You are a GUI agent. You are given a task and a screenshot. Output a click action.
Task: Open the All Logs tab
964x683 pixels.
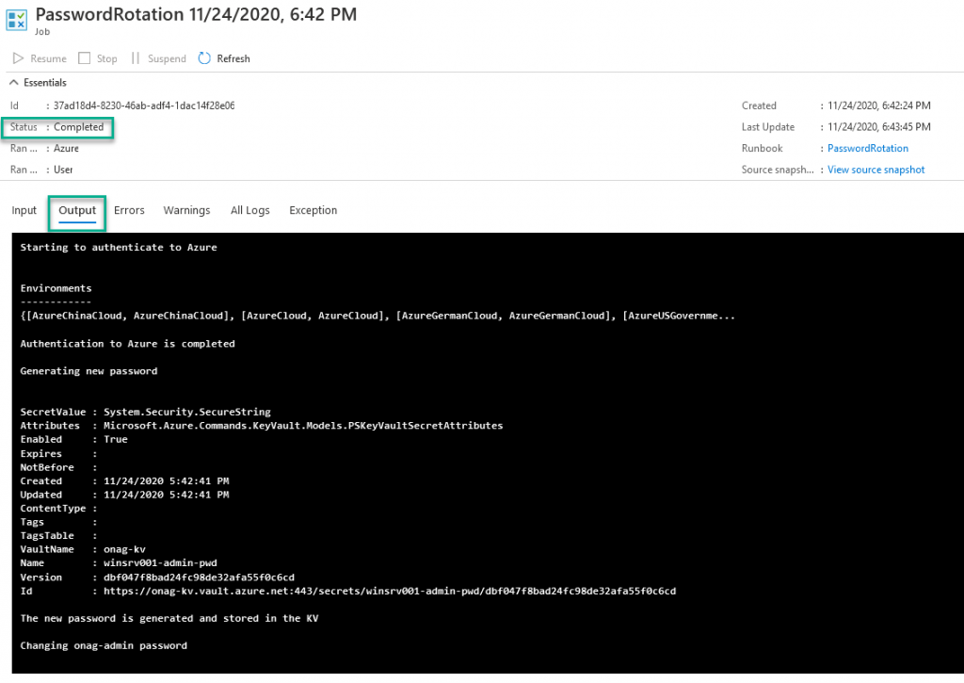[250, 210]
